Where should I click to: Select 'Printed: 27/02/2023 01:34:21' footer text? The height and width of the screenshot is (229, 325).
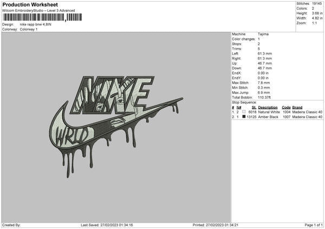coord(216,225)
